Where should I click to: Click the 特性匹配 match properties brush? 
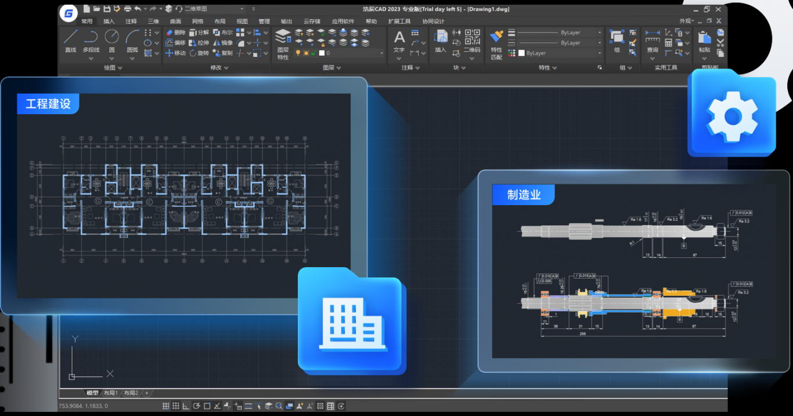pyautogui.click(x=496, y=45)
